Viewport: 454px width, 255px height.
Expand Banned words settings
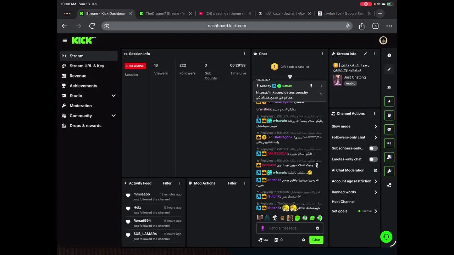376,192
